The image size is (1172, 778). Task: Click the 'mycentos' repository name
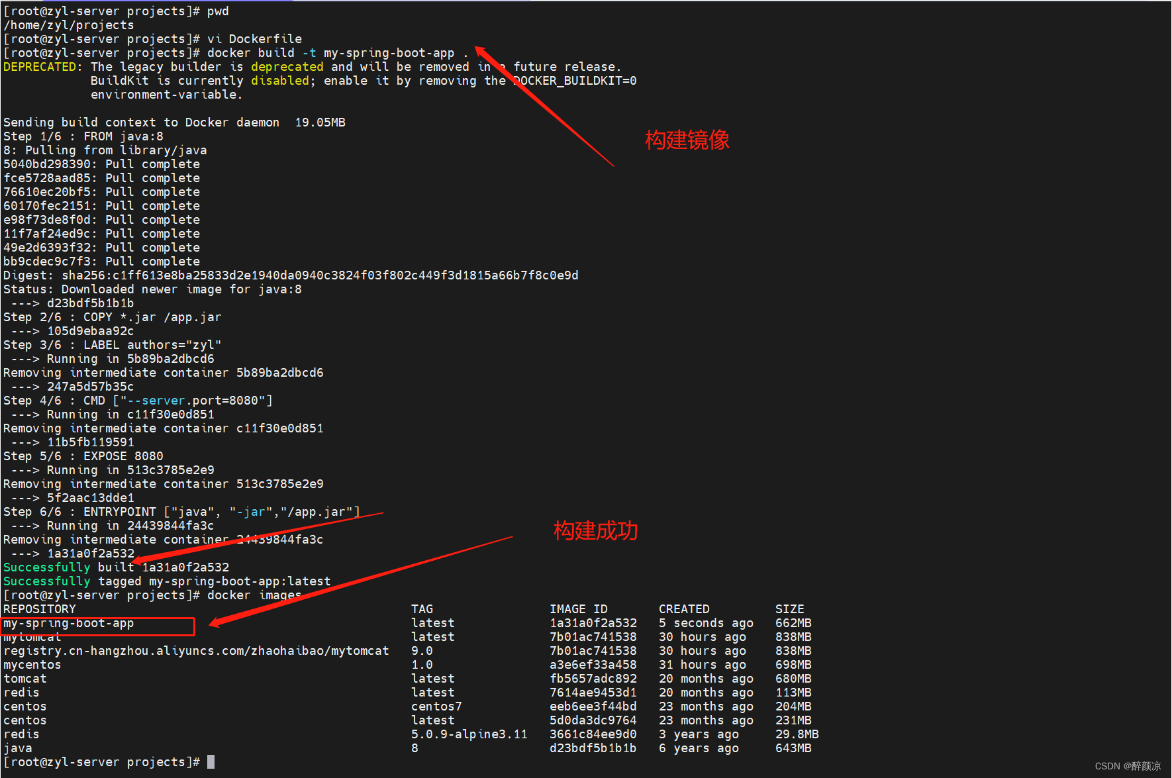tap(32, 665)
